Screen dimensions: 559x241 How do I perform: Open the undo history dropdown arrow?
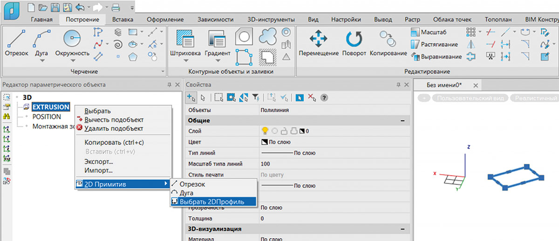[88, 8]
